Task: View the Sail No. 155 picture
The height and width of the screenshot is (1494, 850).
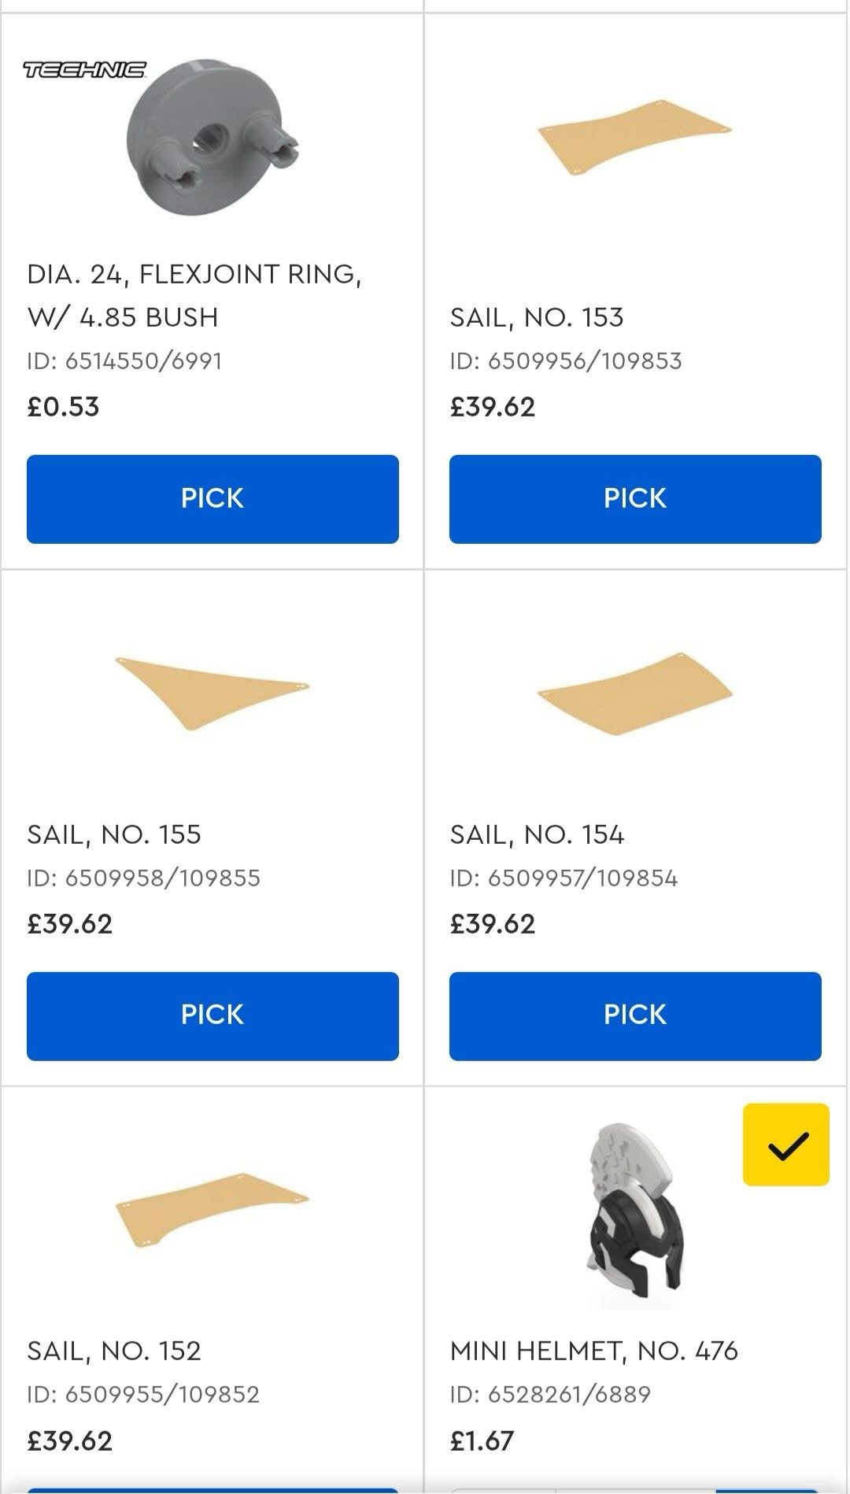Action: [x=213, y=693]
